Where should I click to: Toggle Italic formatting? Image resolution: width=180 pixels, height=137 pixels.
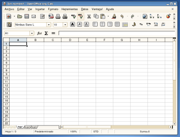[80, 24]
